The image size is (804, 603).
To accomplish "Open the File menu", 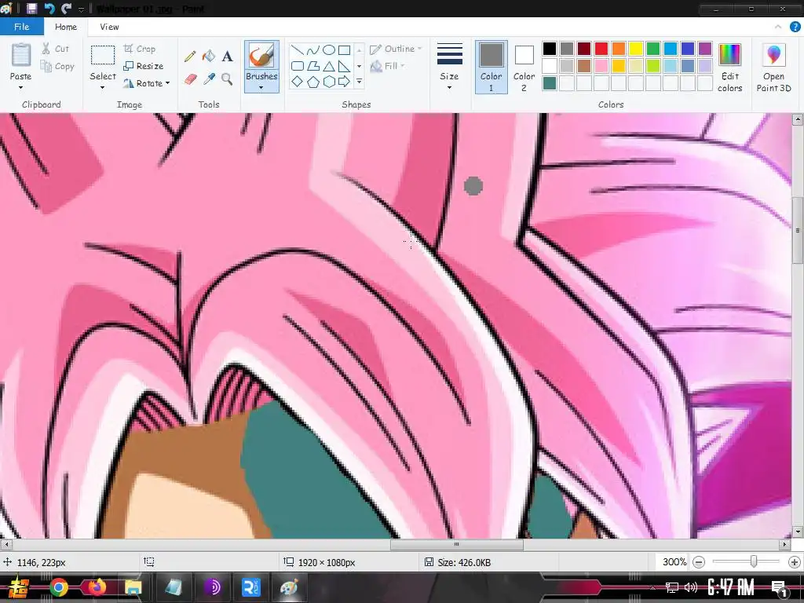I will point(21,27).
